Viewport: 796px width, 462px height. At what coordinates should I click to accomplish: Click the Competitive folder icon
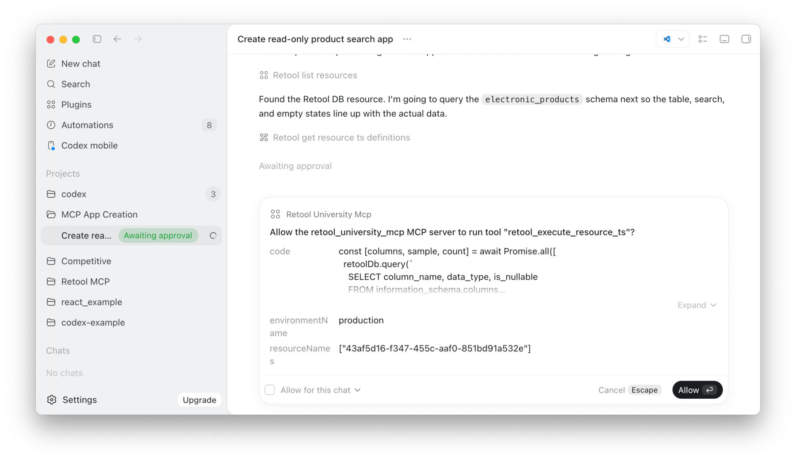(51, 261)
